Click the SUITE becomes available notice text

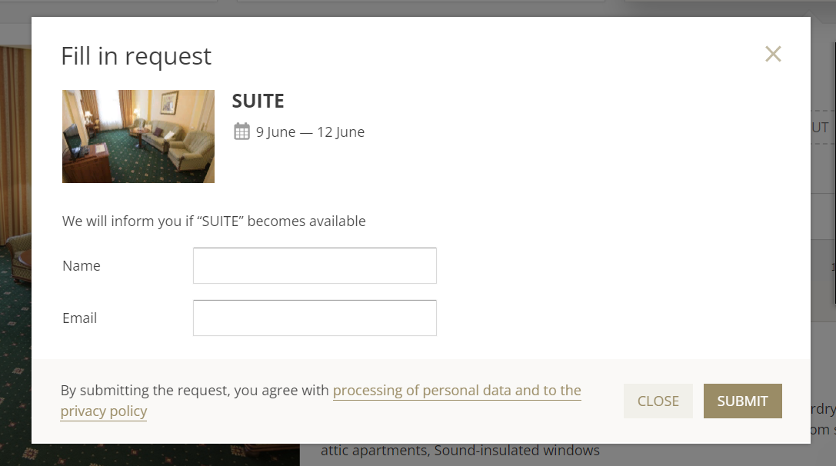214,221
